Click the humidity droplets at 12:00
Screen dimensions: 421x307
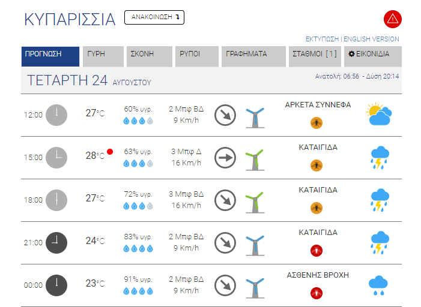click(138, 121)
